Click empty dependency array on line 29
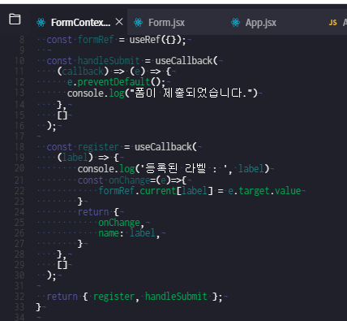The width and height of the screenshot is (347, 321). pos(62,265)
